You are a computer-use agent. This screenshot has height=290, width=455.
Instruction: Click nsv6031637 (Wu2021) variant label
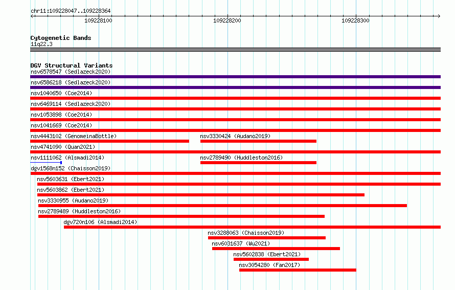tap(241, 243)
